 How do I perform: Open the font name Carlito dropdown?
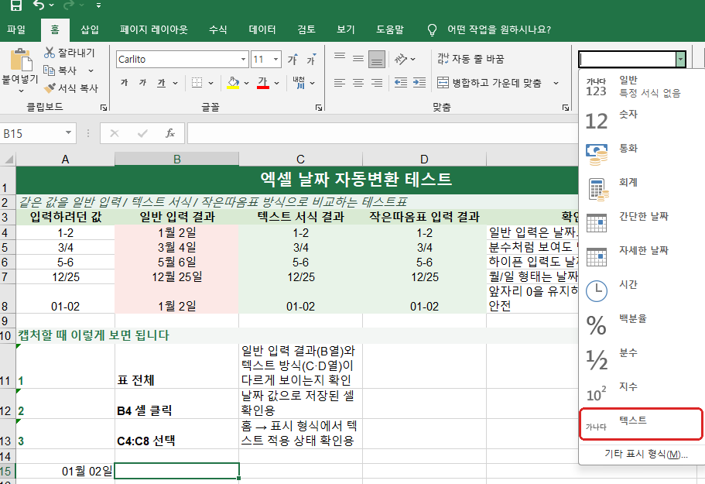point(243,60)
